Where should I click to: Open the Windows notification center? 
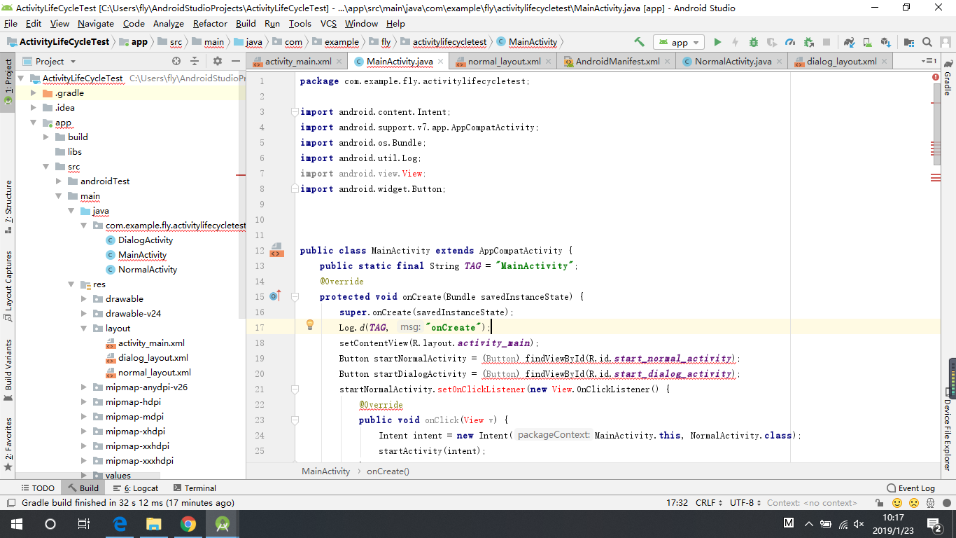tap(934, 523)
